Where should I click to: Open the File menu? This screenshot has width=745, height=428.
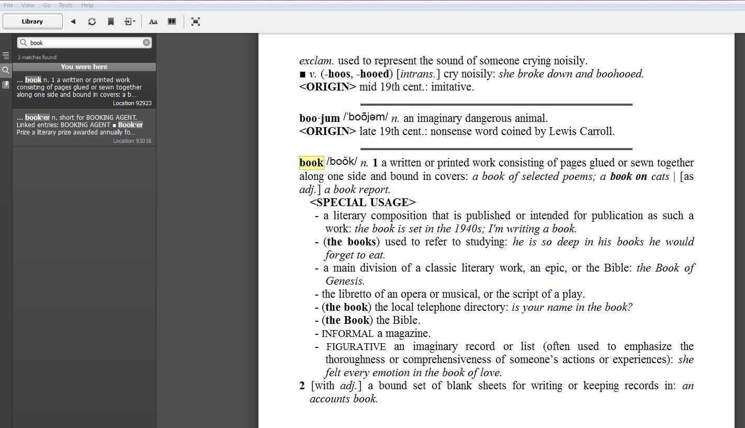(x=8, y=5)
